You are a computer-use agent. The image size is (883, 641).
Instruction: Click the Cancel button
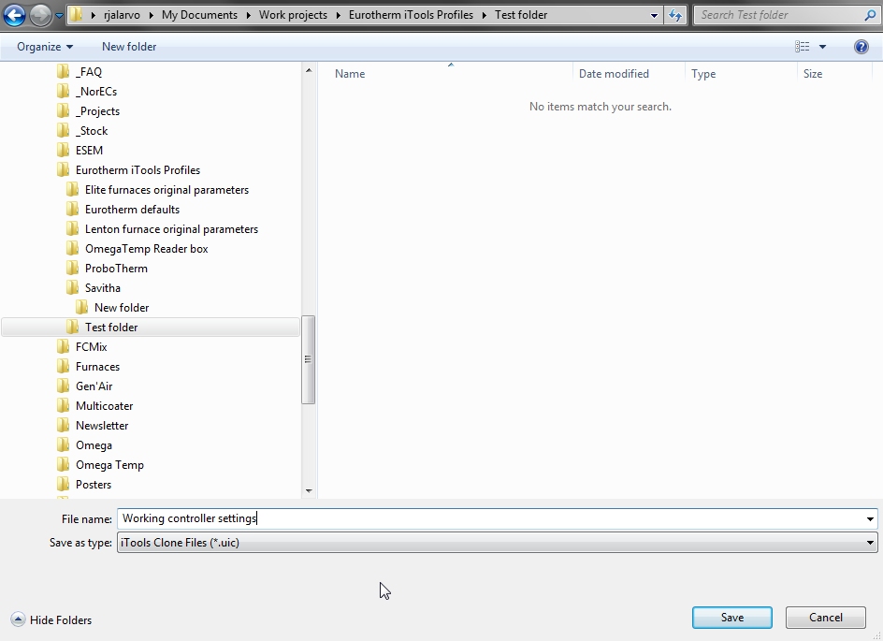coord(826,618)
